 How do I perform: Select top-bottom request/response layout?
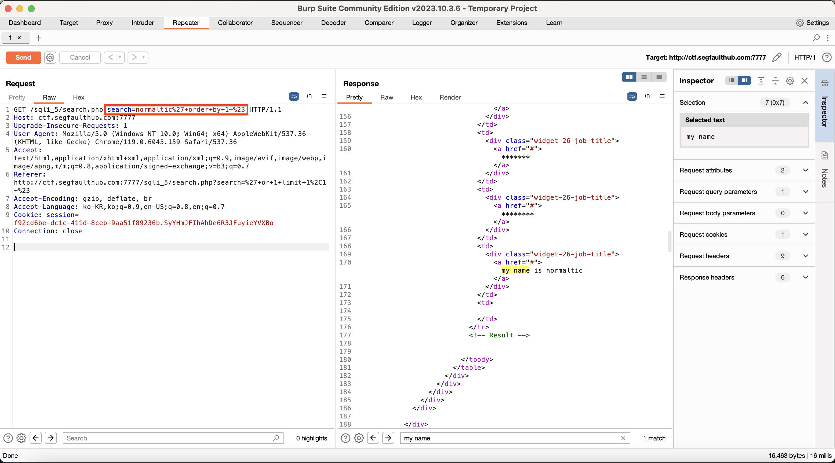click(x=644, y=77)
